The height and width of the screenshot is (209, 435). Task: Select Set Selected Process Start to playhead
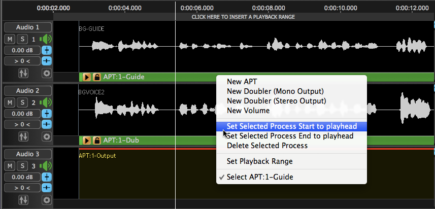[x=291, y=126]
